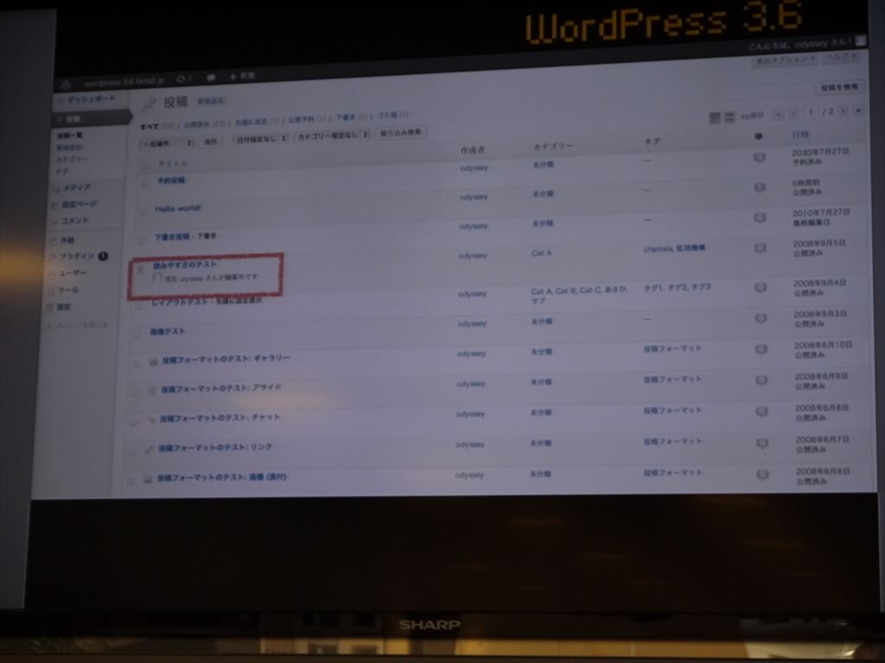Open the 予約投稿 post title
885x663 pixels.
170,180
